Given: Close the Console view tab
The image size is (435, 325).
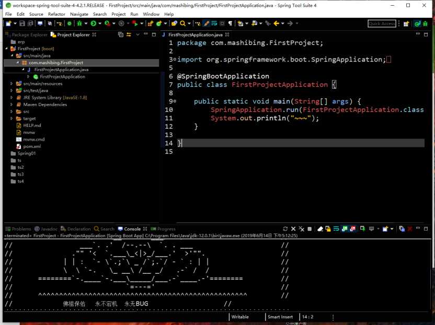Looking at the screenshot, I should tap(145, 229).
